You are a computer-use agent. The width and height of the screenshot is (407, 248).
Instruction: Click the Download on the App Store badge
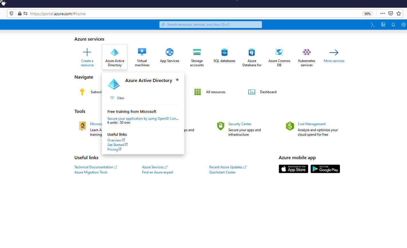(x=293, y=169)
